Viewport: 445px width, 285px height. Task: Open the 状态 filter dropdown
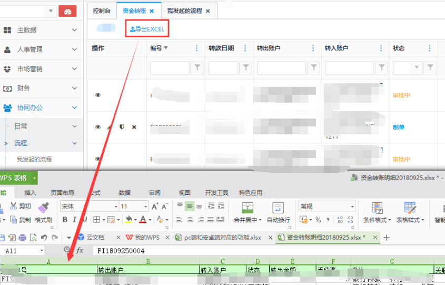point(417,67)
